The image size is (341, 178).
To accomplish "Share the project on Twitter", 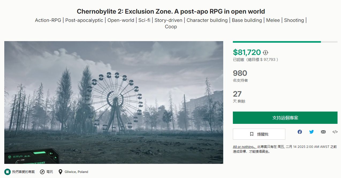I will [x=312, y=132].
